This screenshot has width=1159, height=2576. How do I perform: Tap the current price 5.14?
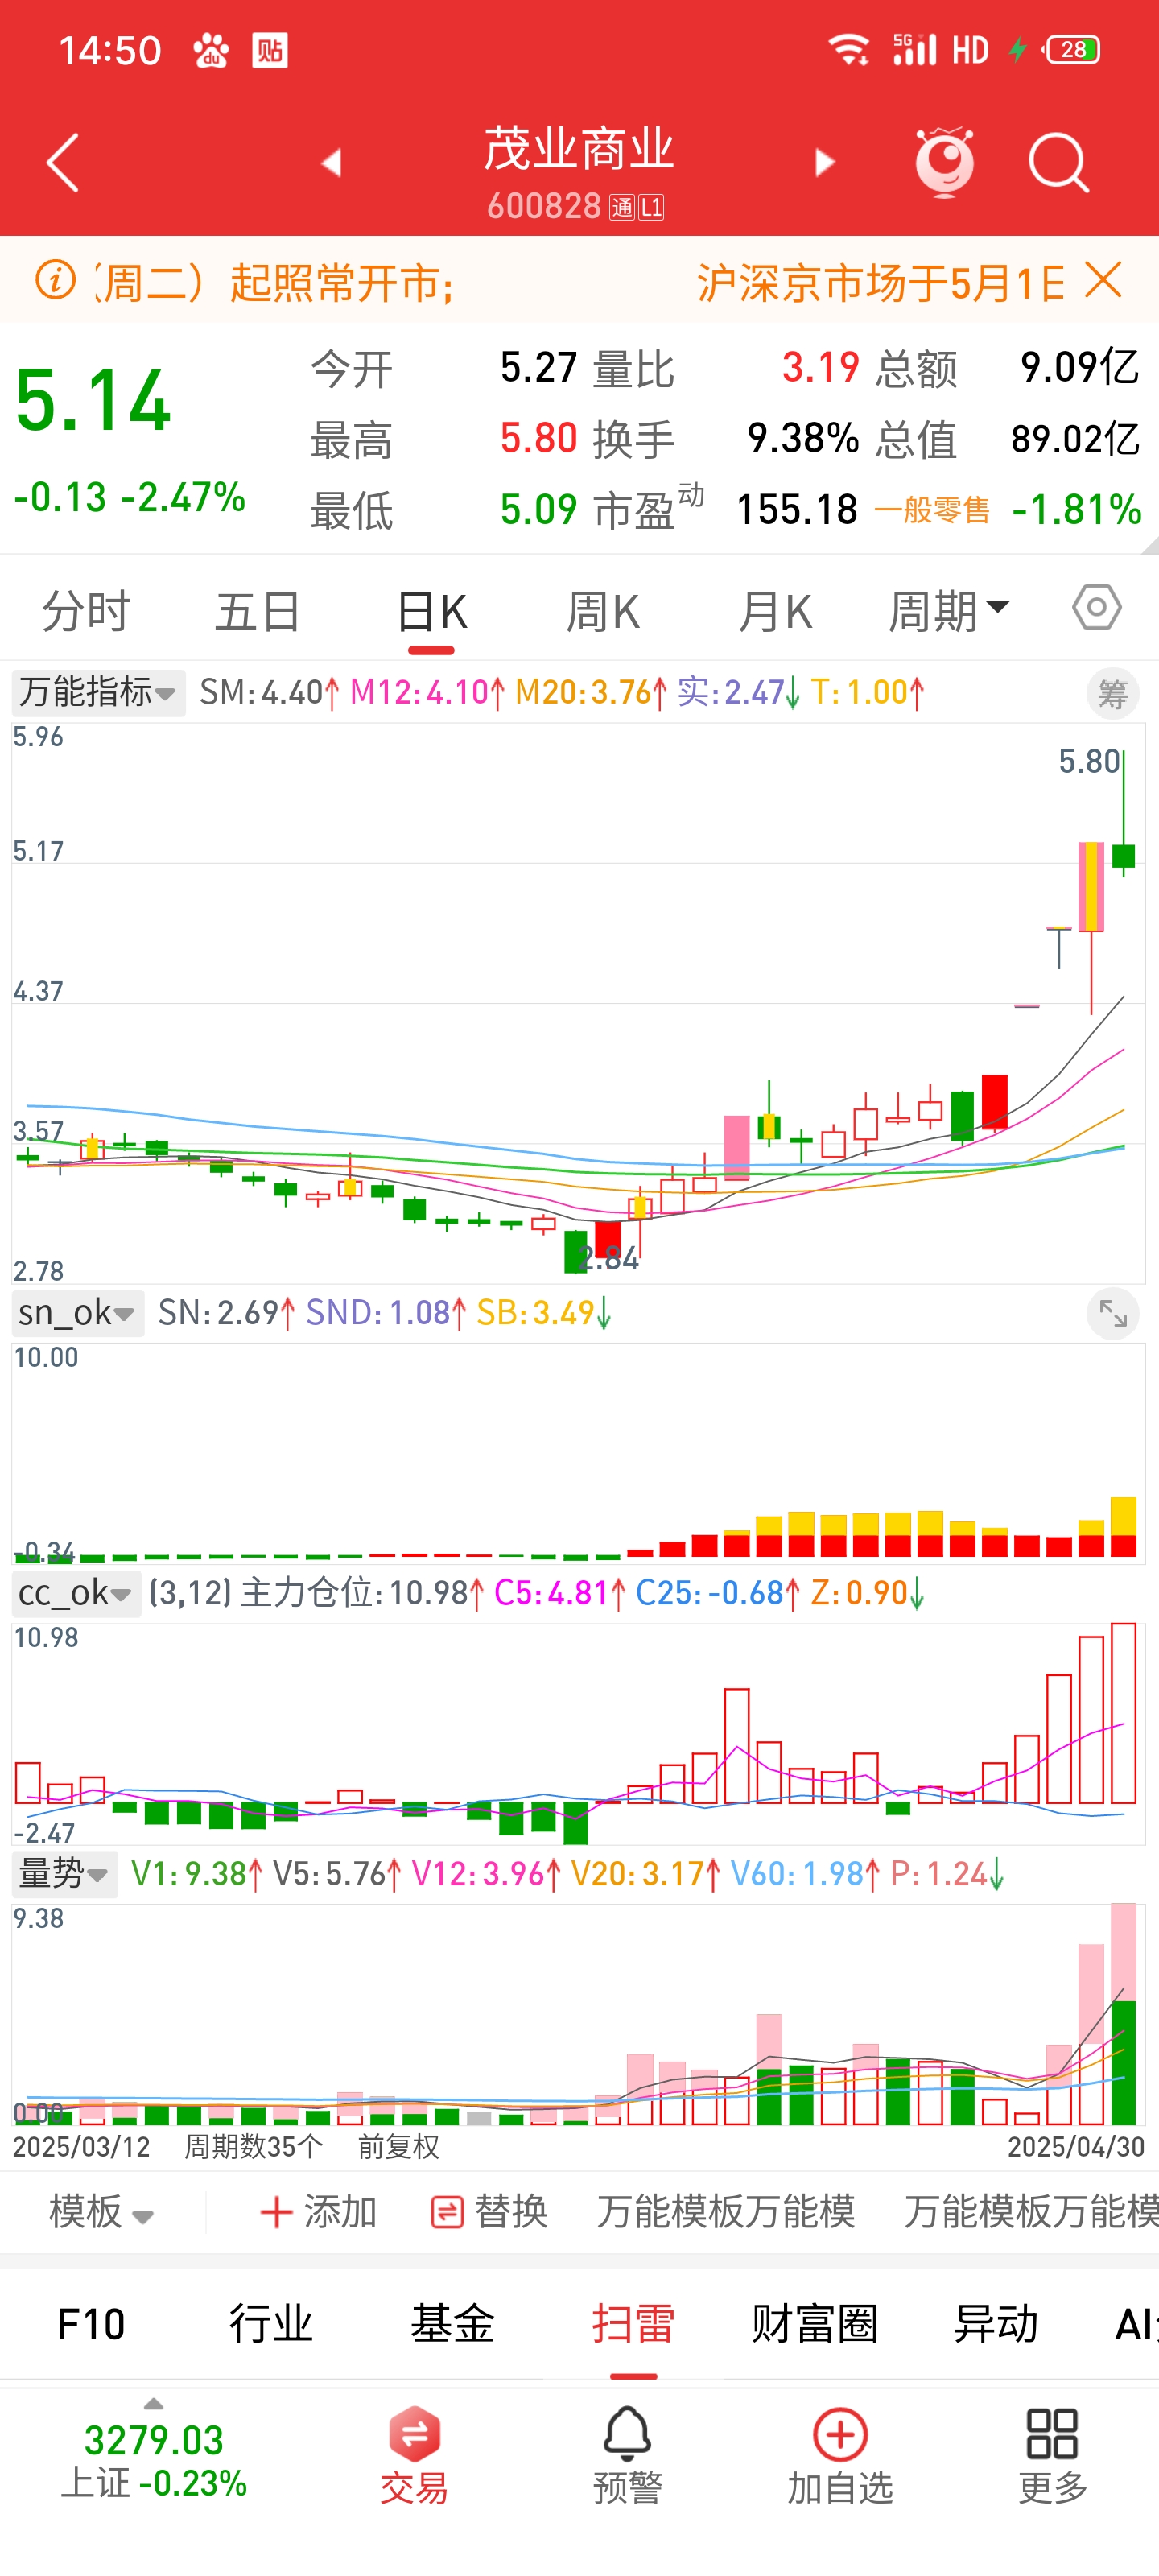tap(93, 400)
